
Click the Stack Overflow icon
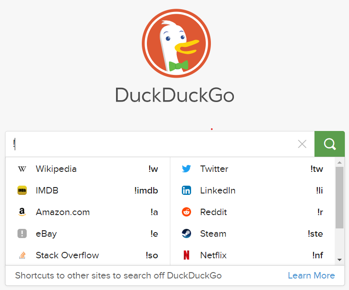[22, 255]
